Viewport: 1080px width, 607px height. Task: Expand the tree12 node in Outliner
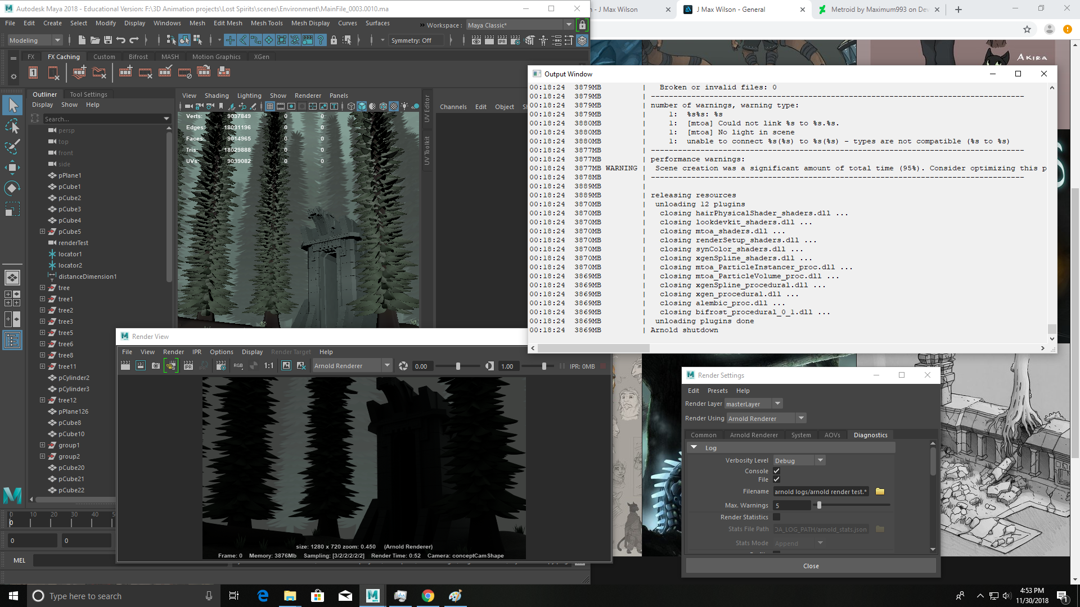click(43, 400)
